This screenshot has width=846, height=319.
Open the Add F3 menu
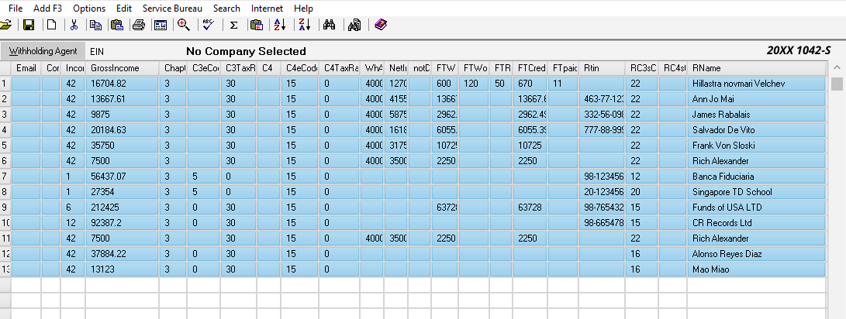(47, 8)
